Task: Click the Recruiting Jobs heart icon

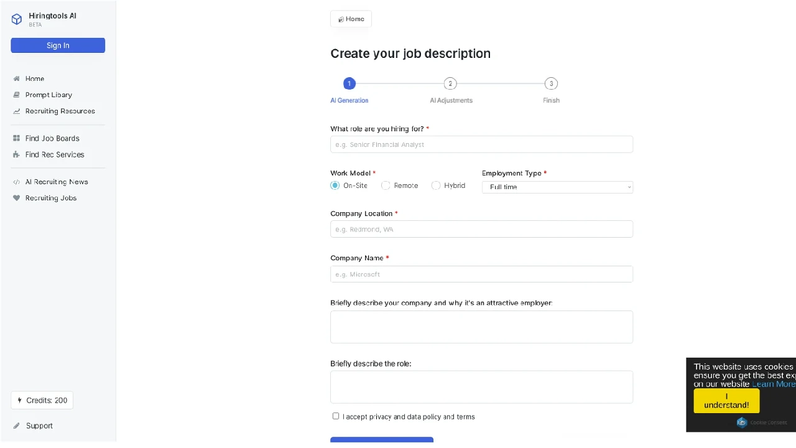Action: pyautogui.click(x=17, y=198)
